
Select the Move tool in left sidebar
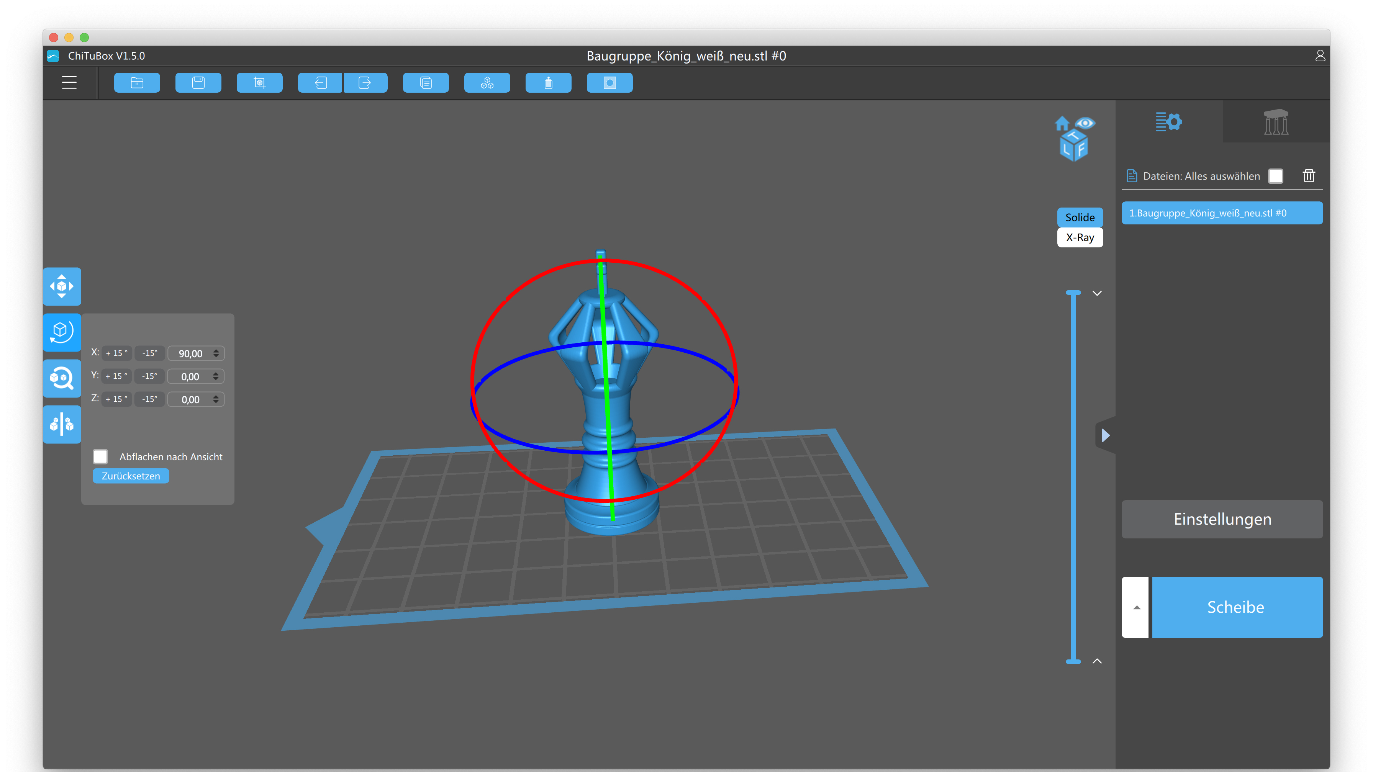(x=62, y=287)
